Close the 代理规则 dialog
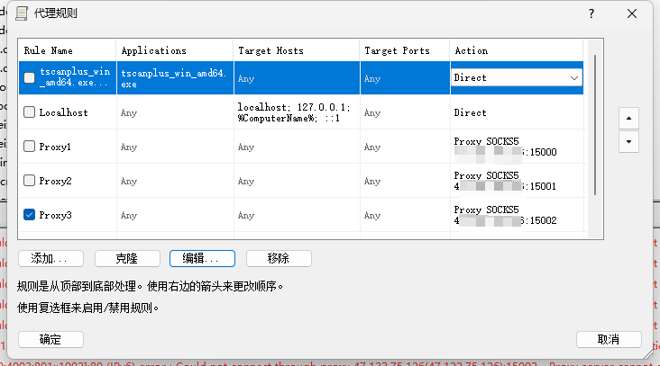 (x=632, y=13)
